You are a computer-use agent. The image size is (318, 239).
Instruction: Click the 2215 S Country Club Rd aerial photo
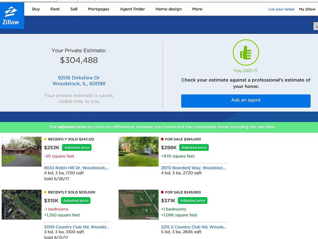point(138,205)
